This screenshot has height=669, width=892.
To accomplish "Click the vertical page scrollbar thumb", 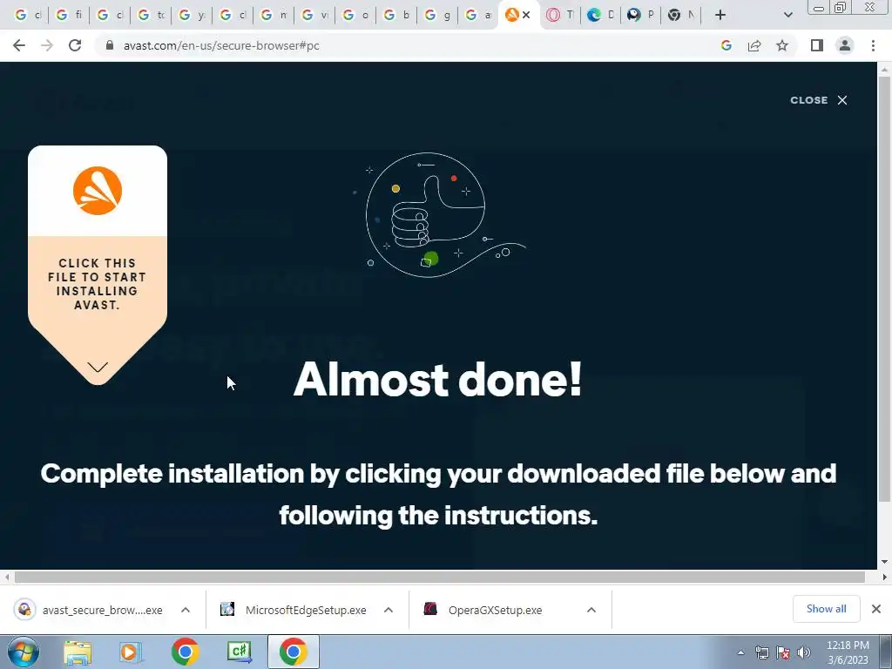I will coord(884,289).
